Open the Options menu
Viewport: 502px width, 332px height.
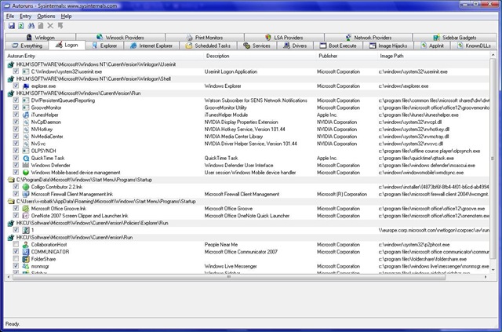pyautogui.click(x=46, y=16)
